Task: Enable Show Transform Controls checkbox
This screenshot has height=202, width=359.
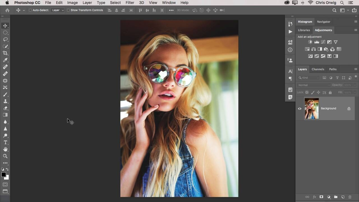Action: click(68, 10)
